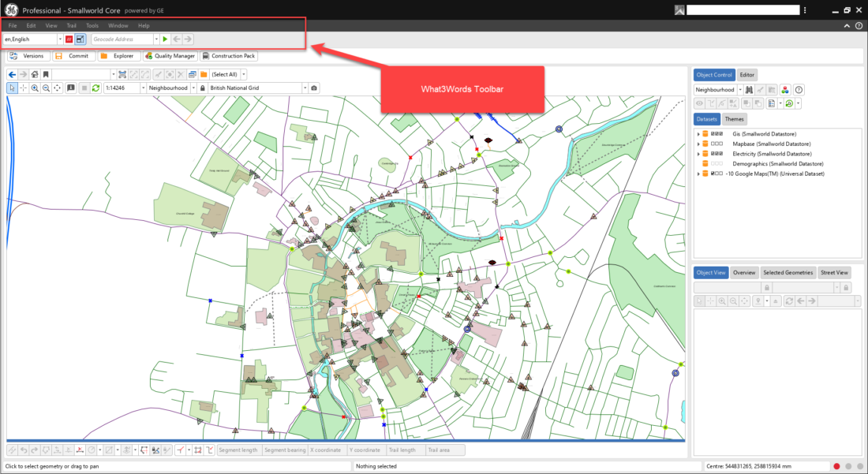This screenshot has width=868, height=474.
Task: Toggle Demographics datastore visibility checkboxes
Action: point(716,164)
